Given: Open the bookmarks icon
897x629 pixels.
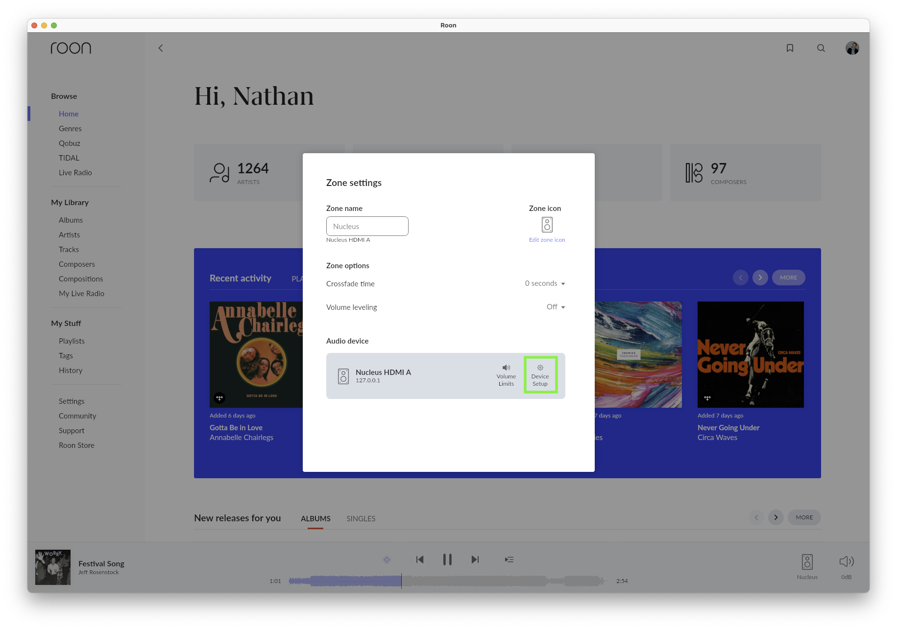Looking at the screenshot, I should 790,48.
